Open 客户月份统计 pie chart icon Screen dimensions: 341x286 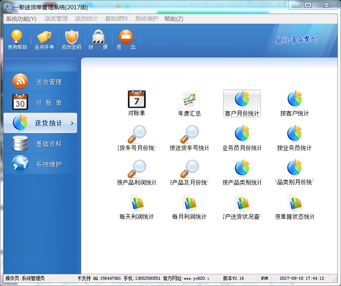[242, 103]
